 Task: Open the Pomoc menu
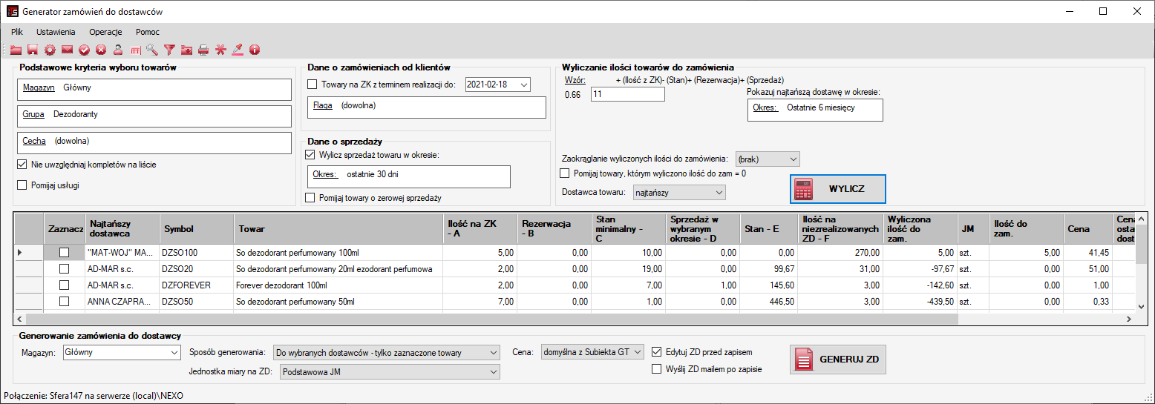pos(148,32)
